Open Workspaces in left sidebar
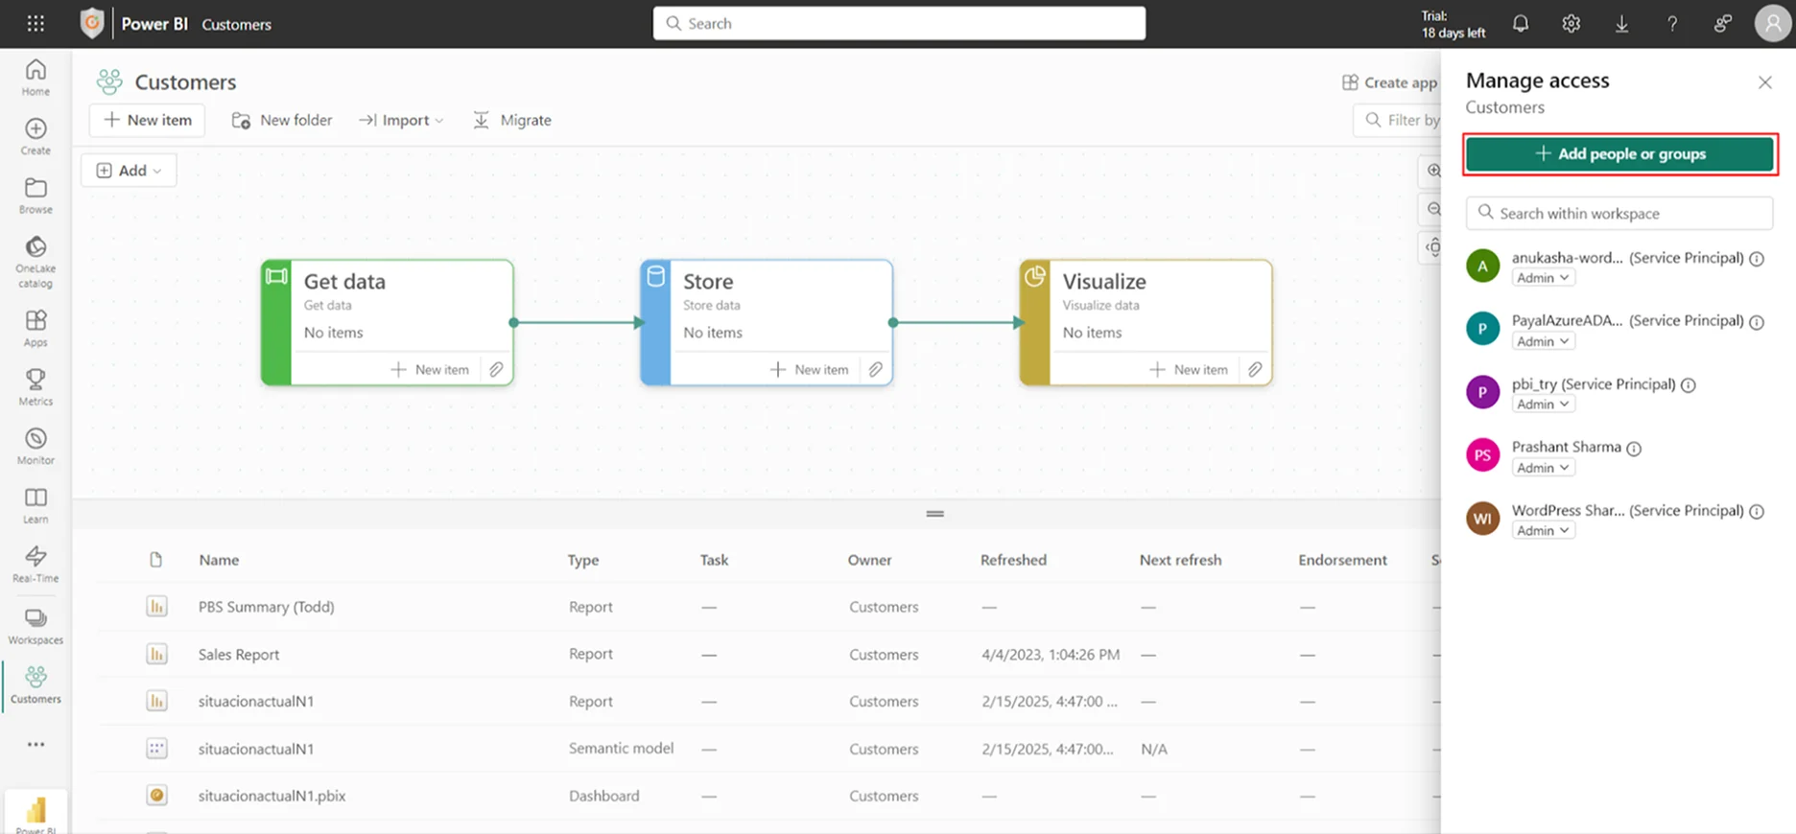This screenshot has width=1796, height=834. pos(35,626)
